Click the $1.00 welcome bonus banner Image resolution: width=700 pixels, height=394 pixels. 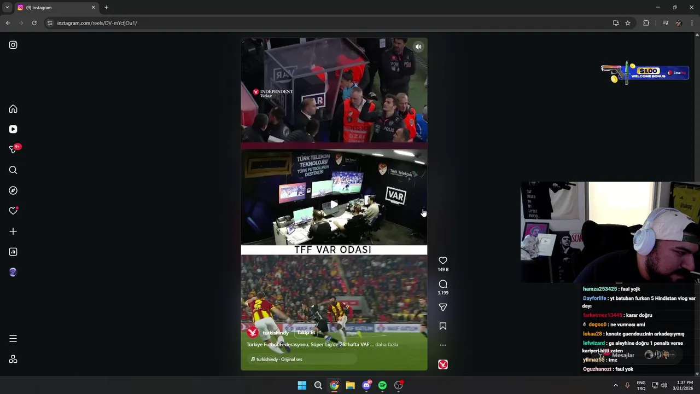(644, 73)
